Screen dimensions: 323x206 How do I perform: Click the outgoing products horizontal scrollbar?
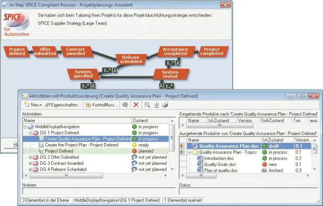pos(245,176)
